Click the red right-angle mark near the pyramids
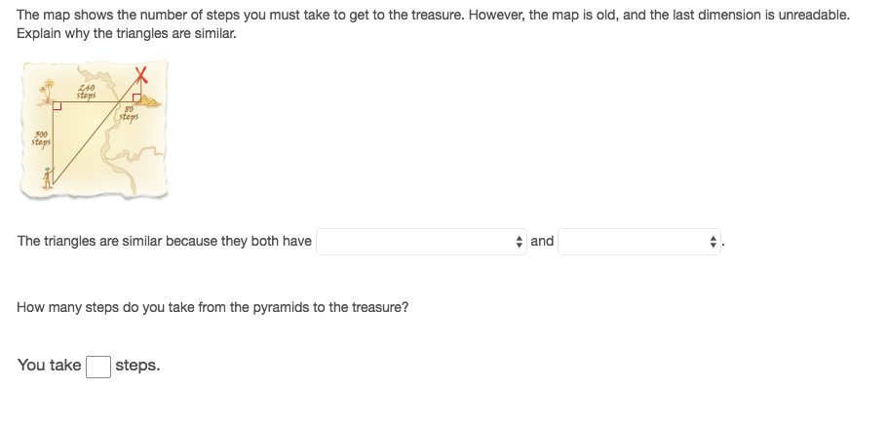887x426 pixels. click(x=136, y=97)
